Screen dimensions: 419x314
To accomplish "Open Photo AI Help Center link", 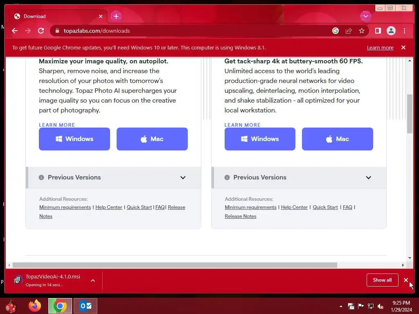I will [x=109, y=207].
